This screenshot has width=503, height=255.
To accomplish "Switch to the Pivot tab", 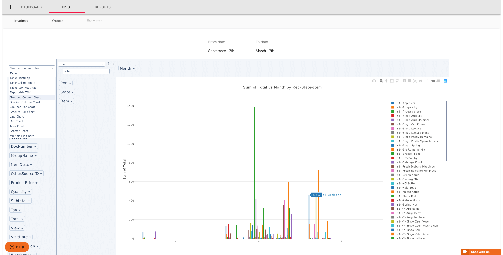I will coord(67,7).
